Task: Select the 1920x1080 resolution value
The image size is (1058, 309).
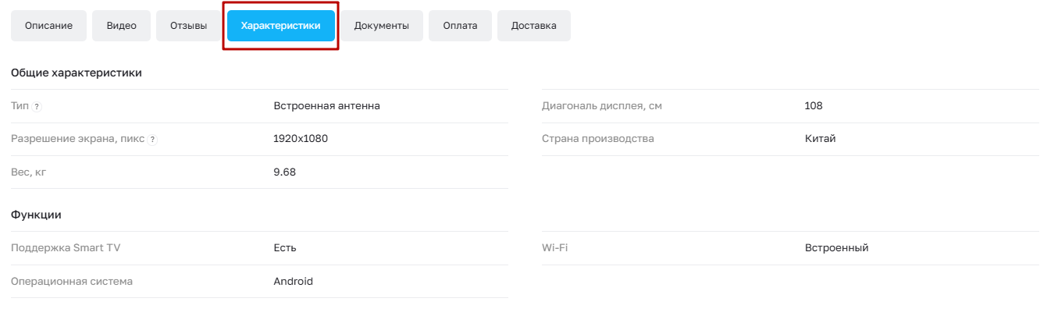Action: (301, 138)
